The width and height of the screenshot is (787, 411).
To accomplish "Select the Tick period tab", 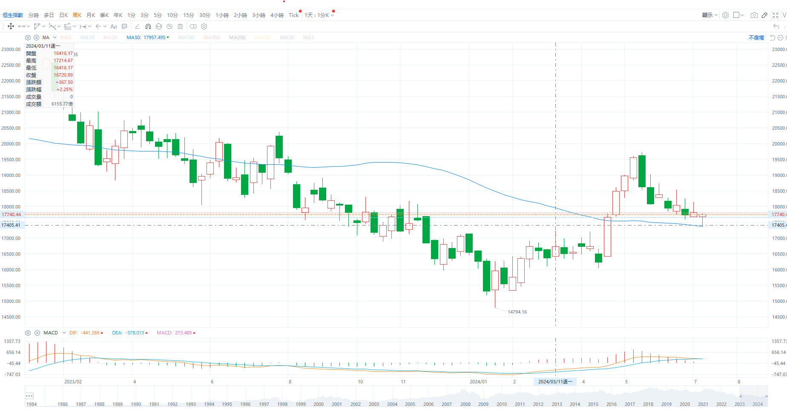I will pos(294,15).
